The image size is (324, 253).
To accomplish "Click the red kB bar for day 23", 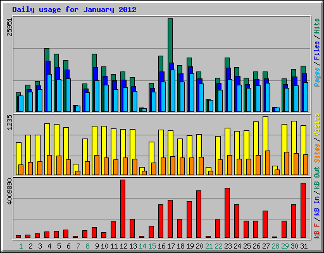I will 227,213.
